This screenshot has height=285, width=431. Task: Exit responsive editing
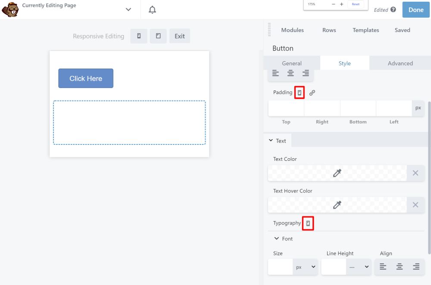coord(180,36)
